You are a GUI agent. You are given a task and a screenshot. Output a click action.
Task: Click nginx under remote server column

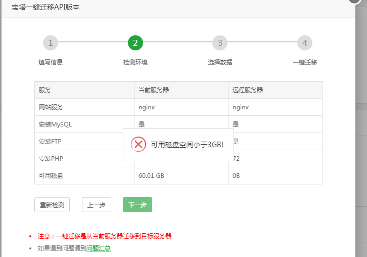(241, 108)
